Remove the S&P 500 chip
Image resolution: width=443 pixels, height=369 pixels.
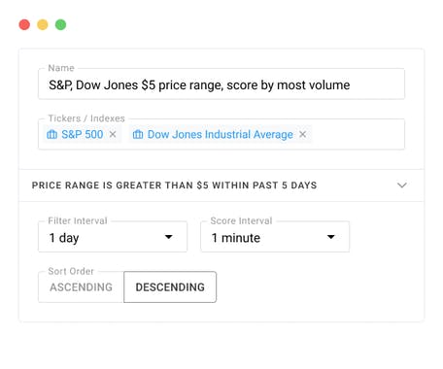click(x=113, y=134)
